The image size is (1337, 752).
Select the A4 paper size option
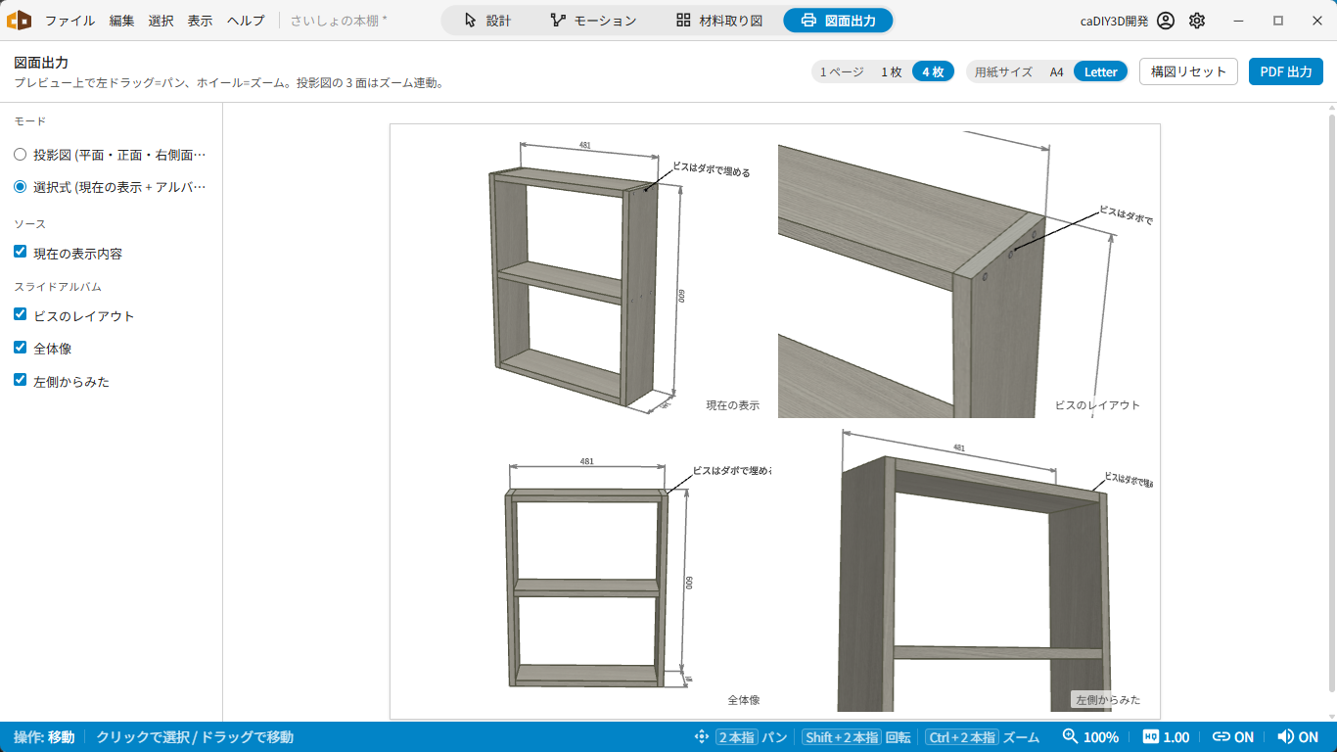(x=1057, y=71)
